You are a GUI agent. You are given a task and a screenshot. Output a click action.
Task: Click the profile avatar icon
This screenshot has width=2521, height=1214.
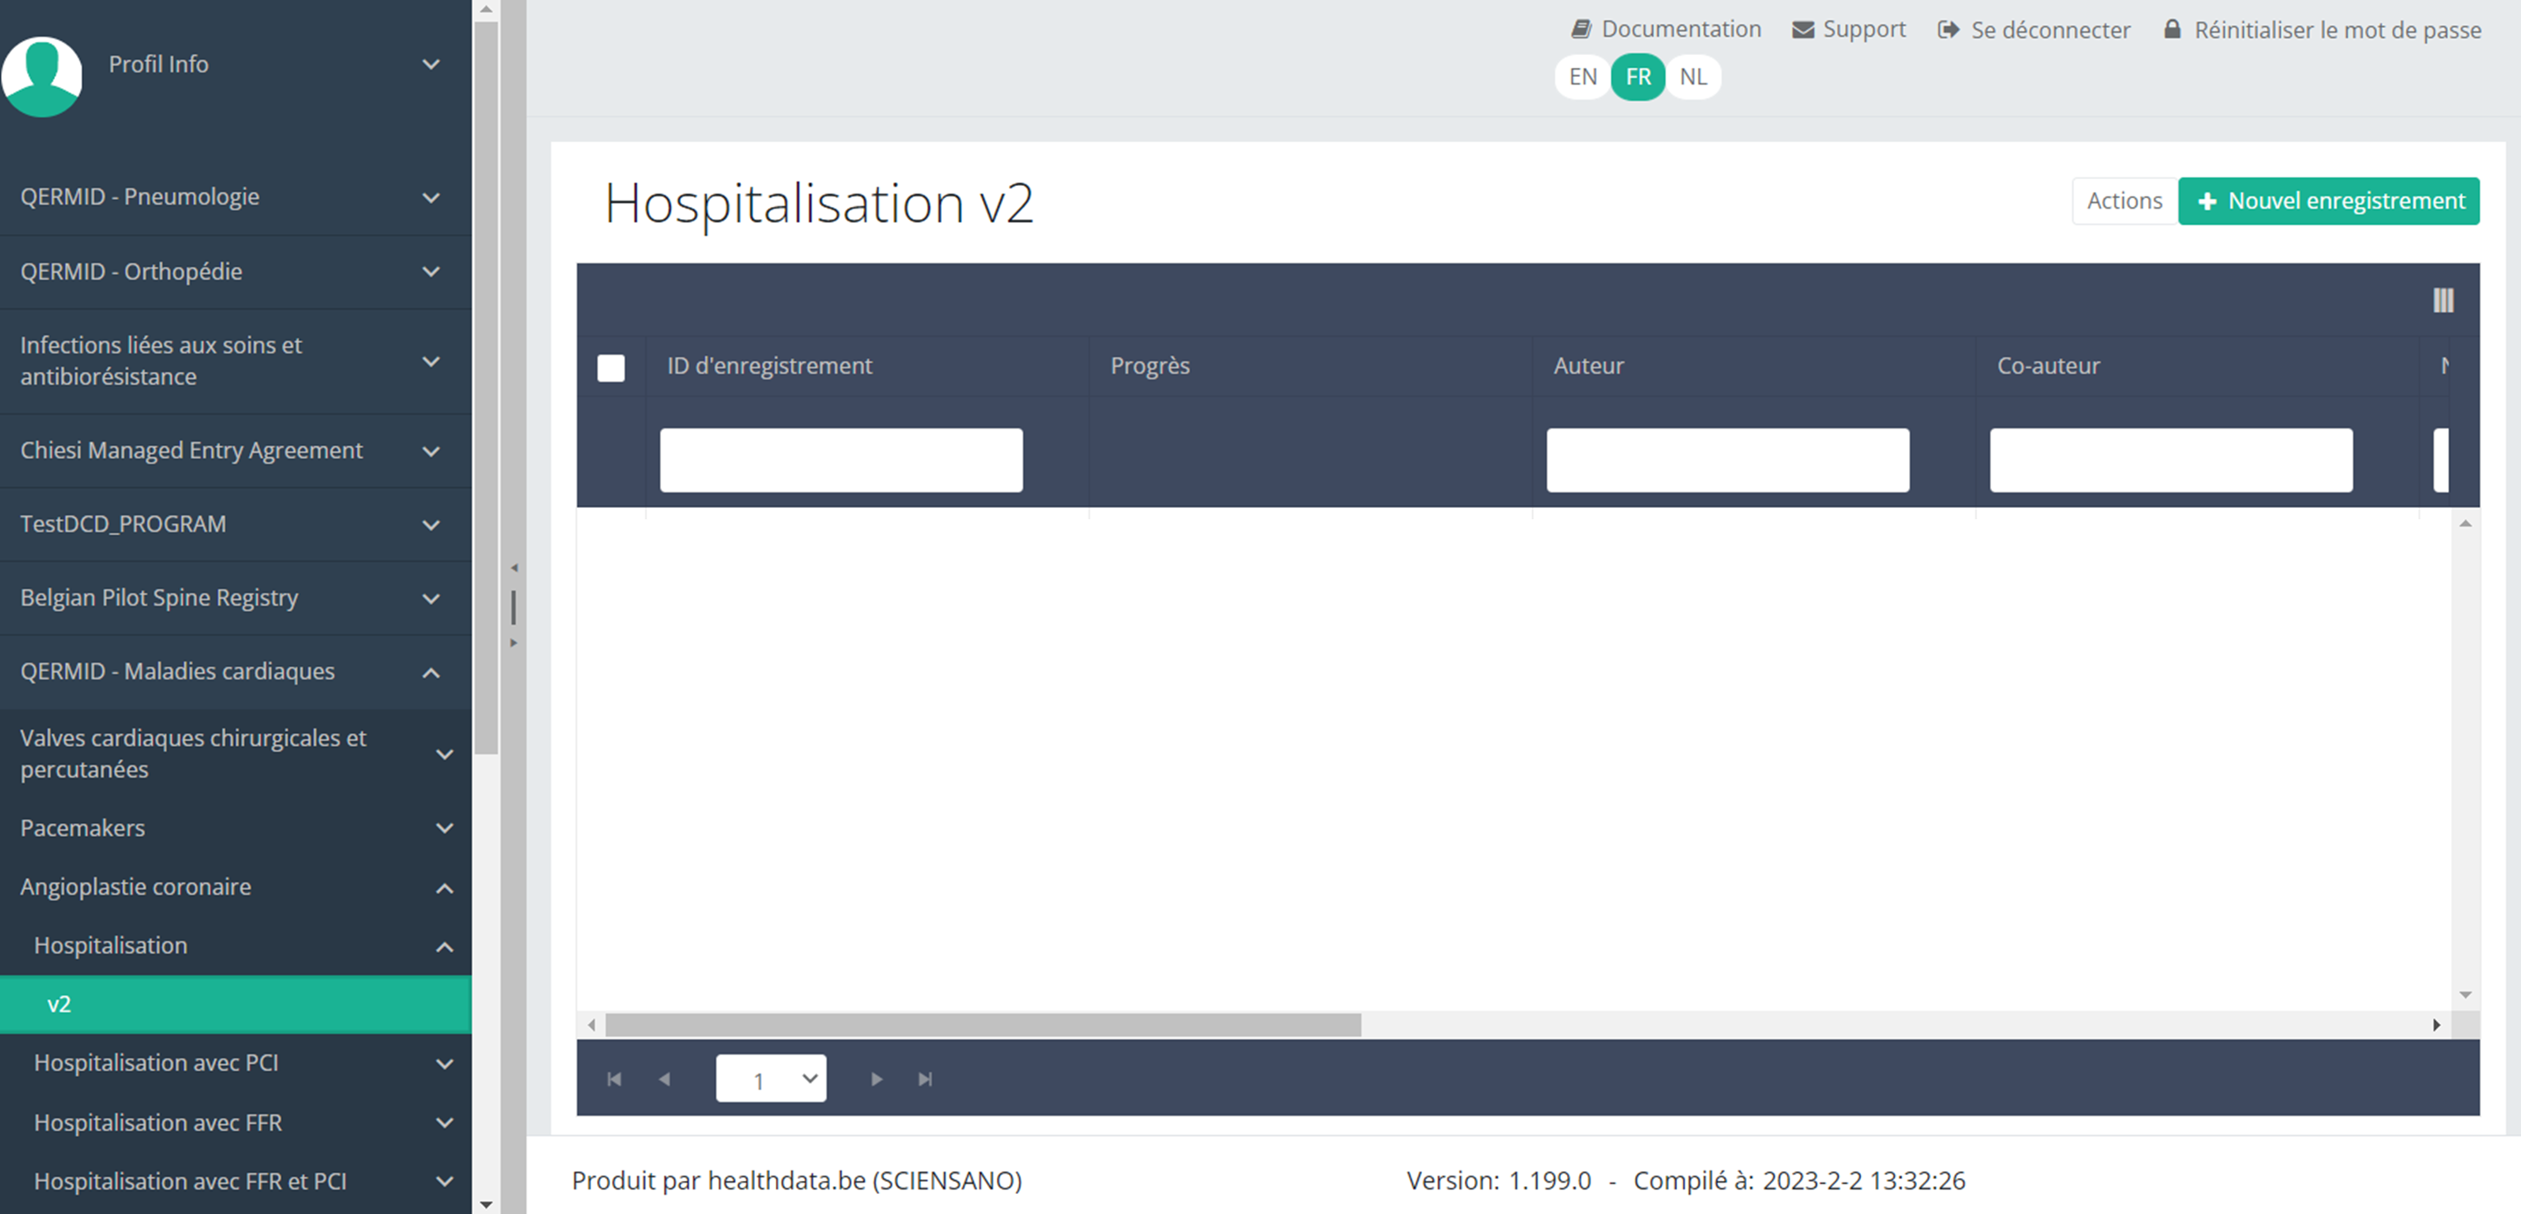tap(42, 75)
